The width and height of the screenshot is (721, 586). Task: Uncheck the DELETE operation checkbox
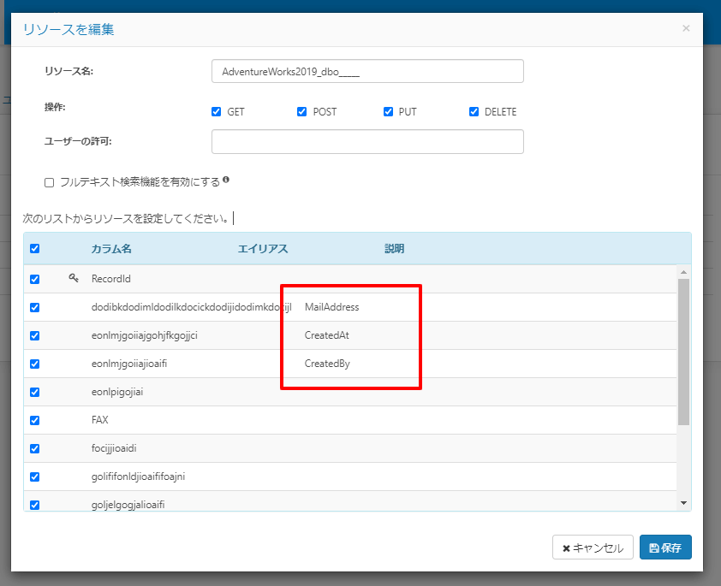coord(474,111)
